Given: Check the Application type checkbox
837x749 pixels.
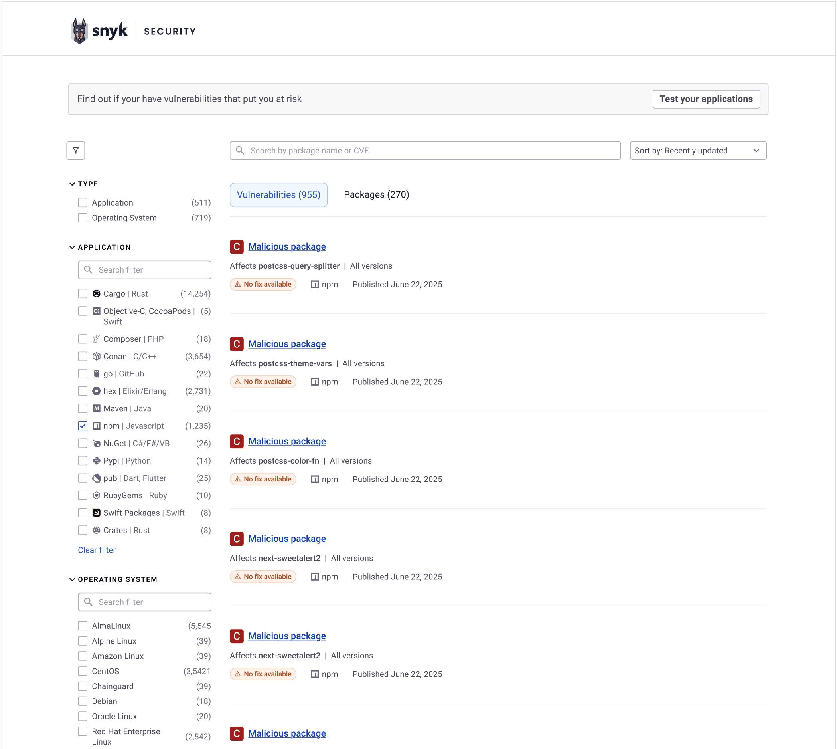Looking at the screenshot, I should point(83,203).
